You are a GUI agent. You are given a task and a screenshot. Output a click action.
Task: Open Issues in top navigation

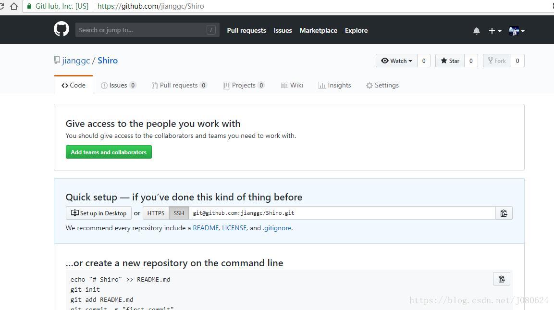283,30
